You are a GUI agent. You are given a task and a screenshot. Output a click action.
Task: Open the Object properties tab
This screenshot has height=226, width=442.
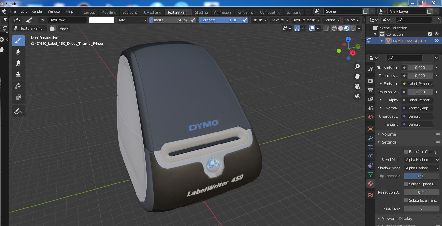(x=370, y=129)
